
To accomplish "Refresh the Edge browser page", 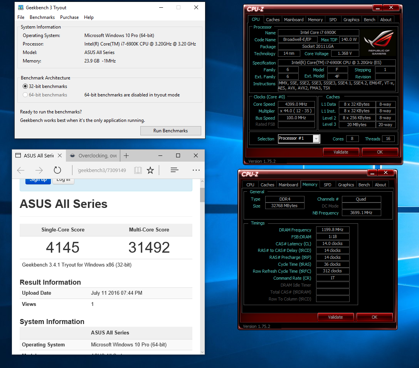I will 57,170.
